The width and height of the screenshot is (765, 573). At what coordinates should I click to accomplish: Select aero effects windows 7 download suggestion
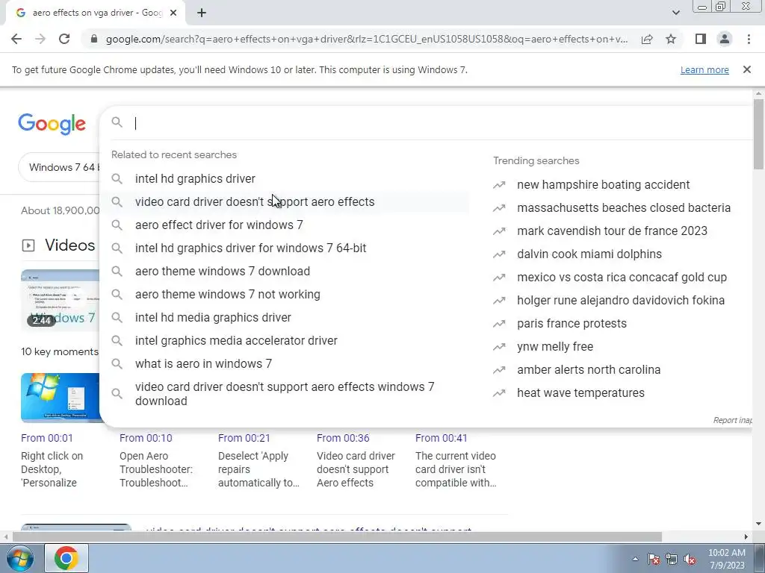285,394
